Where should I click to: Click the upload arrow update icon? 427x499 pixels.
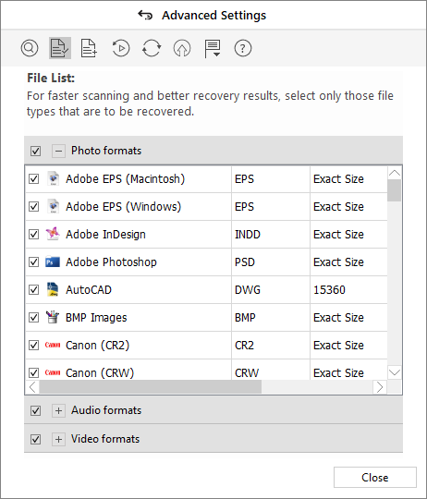[x=182, y=48]
